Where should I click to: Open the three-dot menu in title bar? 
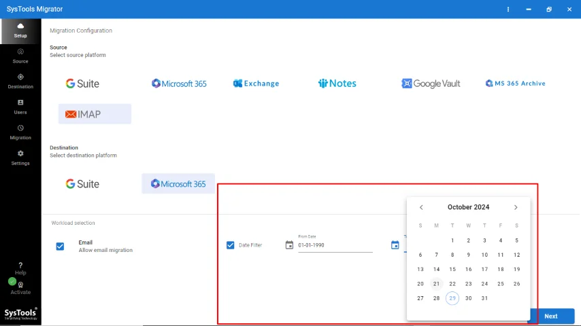(x=508, y=10)
